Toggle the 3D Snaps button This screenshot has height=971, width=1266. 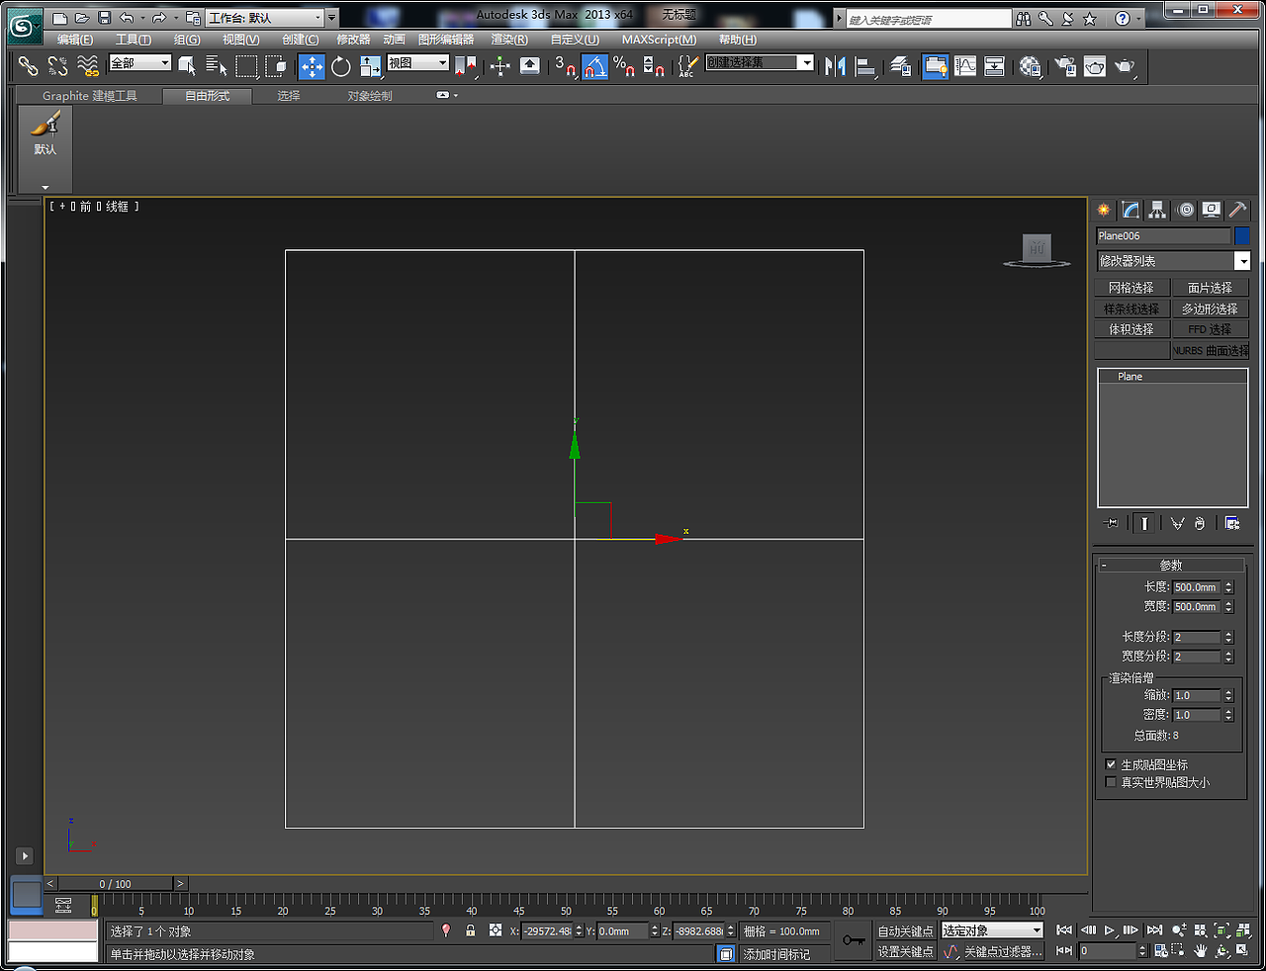click(x=565, y=66)
